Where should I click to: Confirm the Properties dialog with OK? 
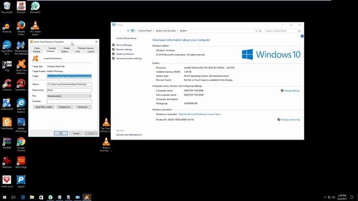(x=61, y=133)
